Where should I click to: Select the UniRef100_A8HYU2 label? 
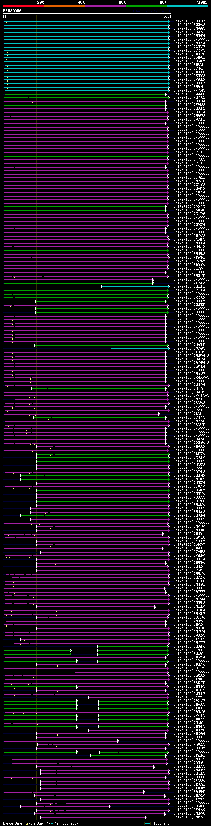(x=189, y=98)
